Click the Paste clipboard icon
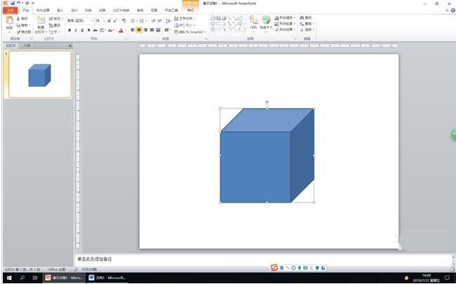This screenshot has height=284, width=456. [x=9, y=20]
